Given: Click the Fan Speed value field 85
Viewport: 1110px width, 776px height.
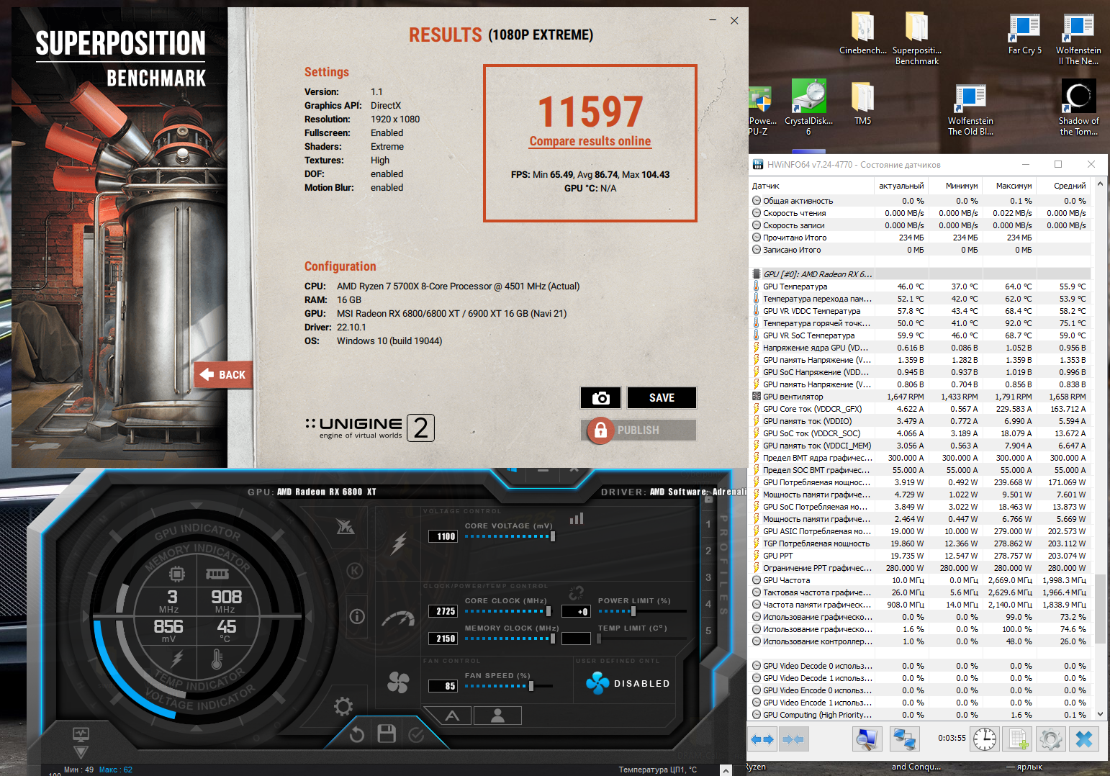Looking at the screenshot, I should tap(443, 686).
